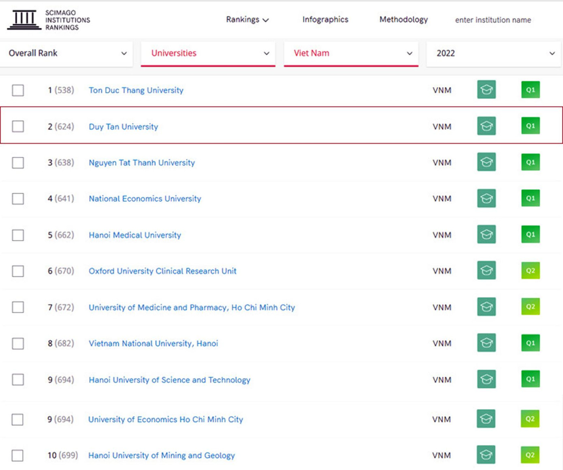Click the enter institution name search field

click(x=493, y=19)
